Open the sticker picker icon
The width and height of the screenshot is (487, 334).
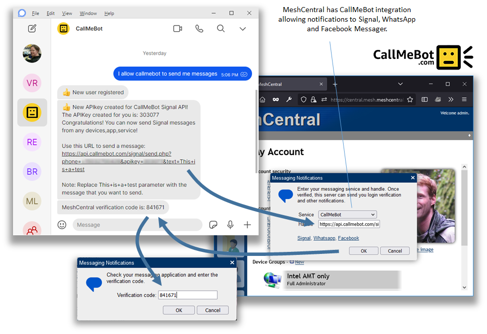[x=213, y=225]
